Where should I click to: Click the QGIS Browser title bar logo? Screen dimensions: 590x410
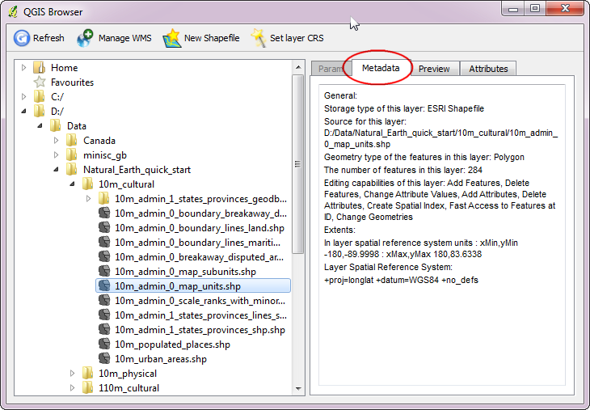(x=14, y=12)
